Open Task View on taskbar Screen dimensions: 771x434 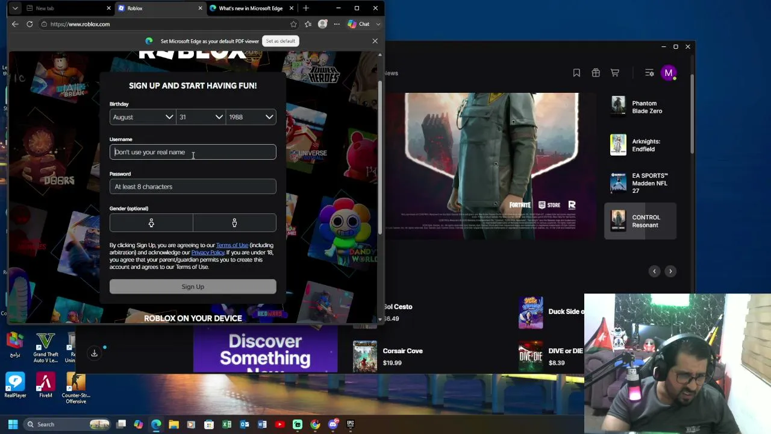pos(121,424)
